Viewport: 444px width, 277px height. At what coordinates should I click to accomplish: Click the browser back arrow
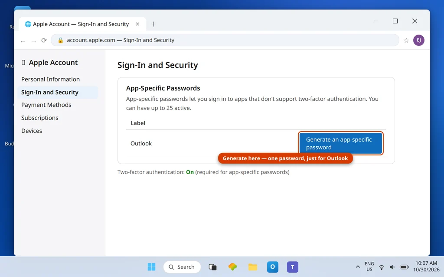click(23, 41)
